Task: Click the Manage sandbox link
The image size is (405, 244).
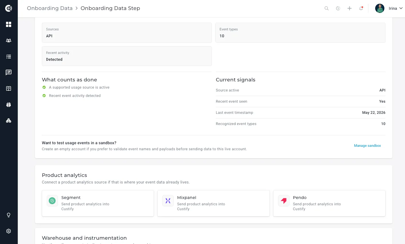Action: (367, 146)
